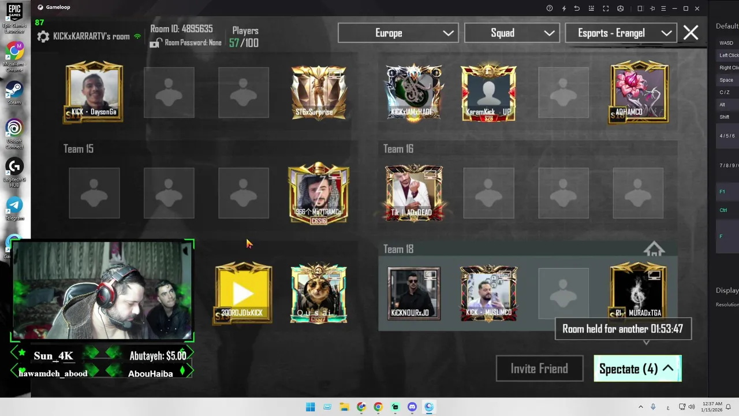The width and height of the screenshot is (739, 416).
Task: Click the microphone icon in system tray
Action: [653, 407]
